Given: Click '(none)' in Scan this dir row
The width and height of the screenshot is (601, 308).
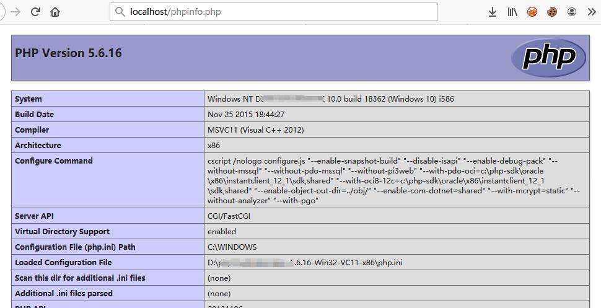Looking at the screenshot, I should pos(219,278).
